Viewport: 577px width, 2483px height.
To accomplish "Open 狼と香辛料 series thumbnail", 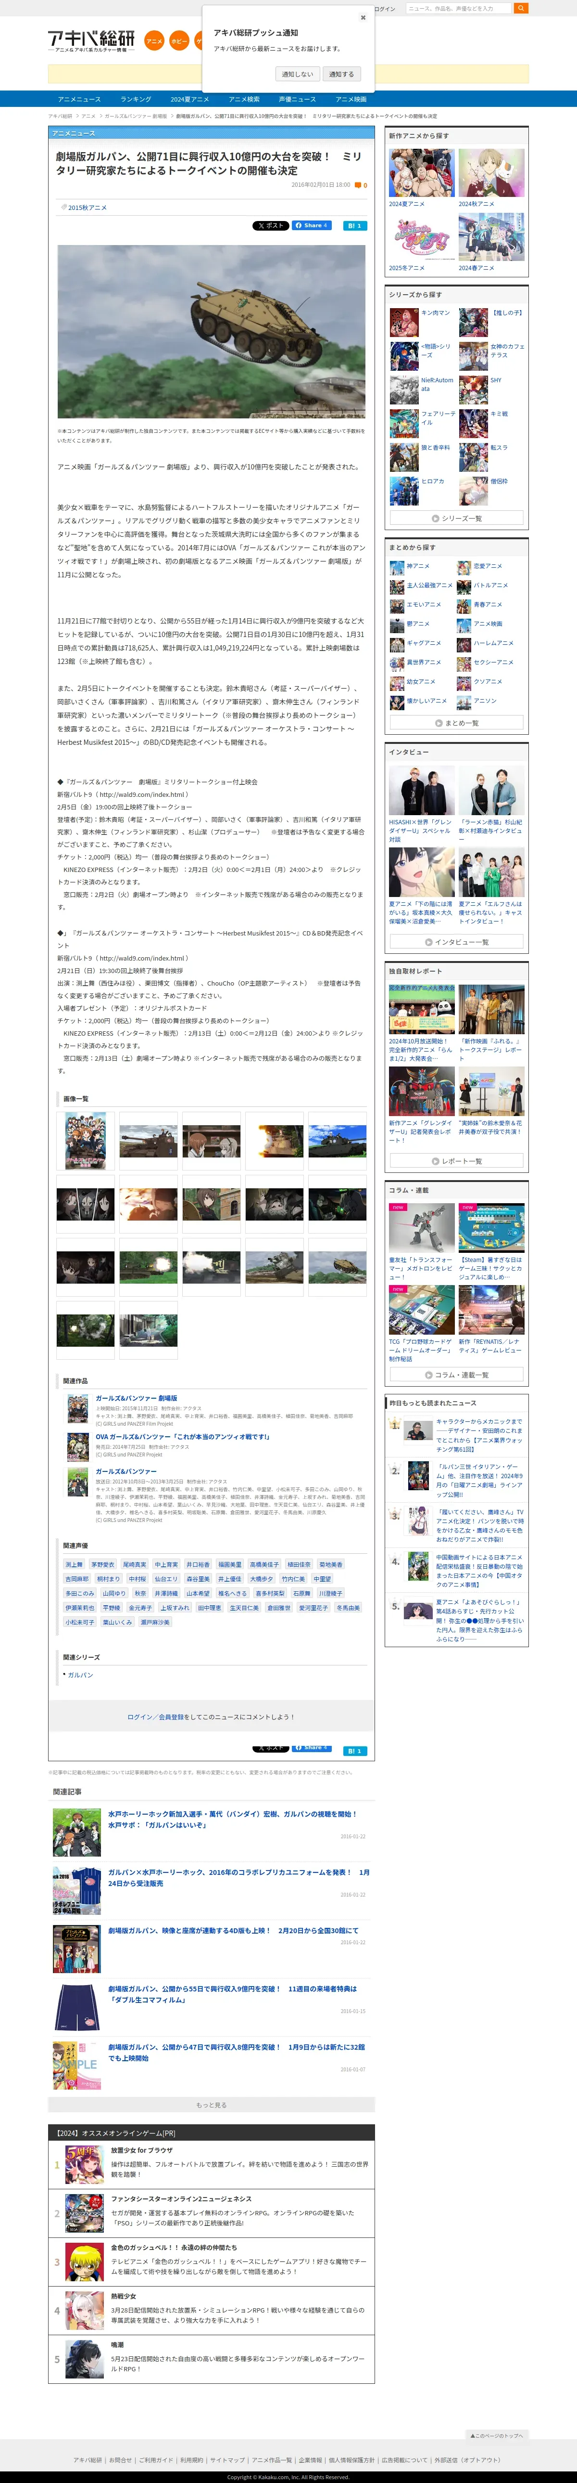I will [x=403, y=458].
